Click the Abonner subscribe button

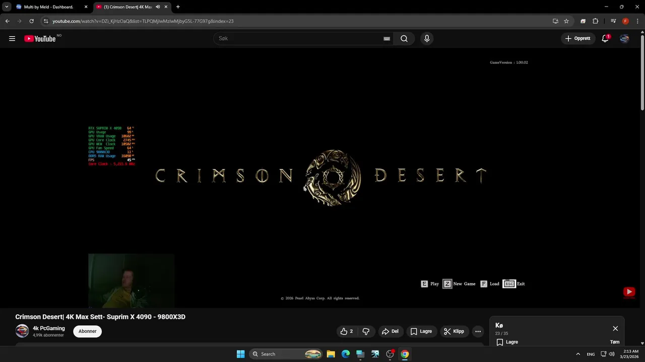(x=87, y=331)
